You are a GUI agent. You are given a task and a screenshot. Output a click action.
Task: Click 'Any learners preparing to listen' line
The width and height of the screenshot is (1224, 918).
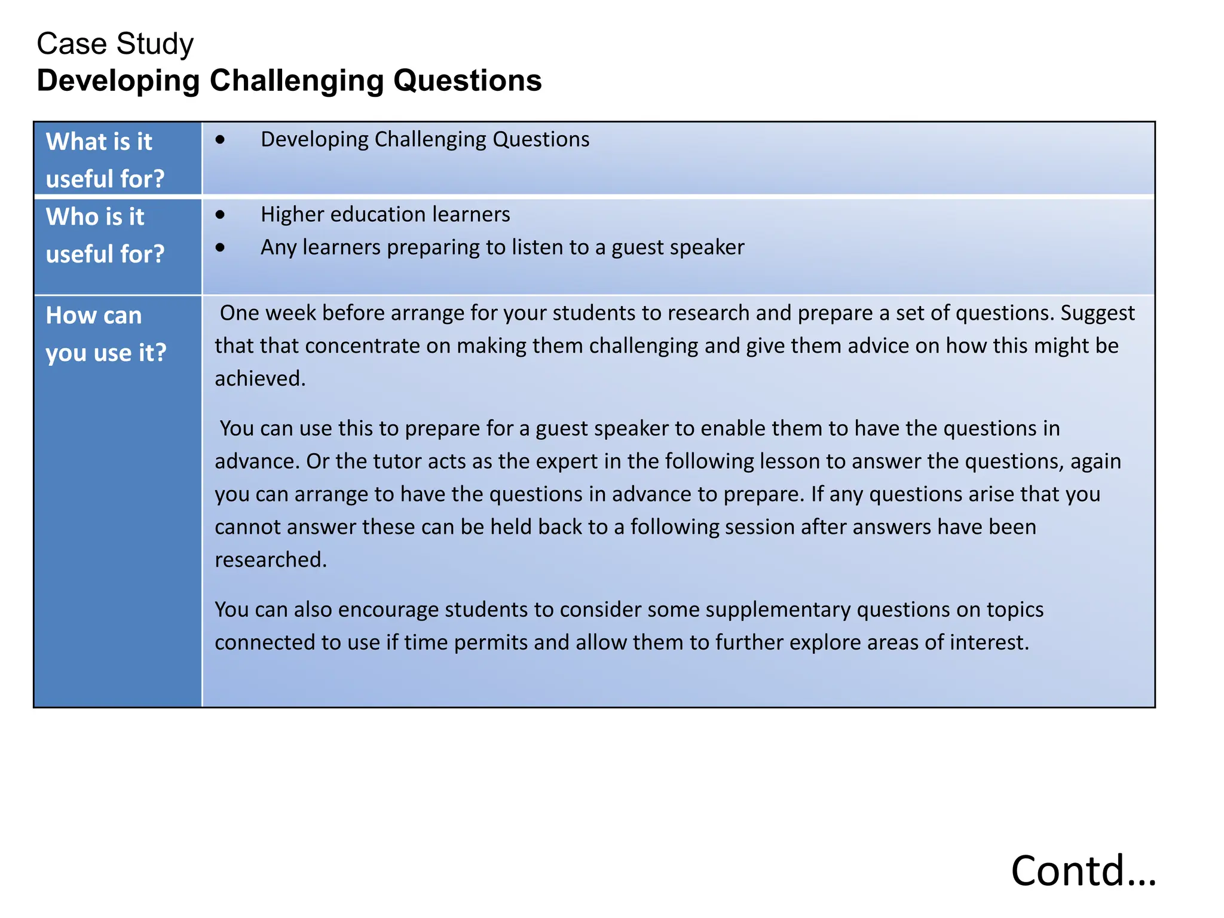click(x=502, y=247)
